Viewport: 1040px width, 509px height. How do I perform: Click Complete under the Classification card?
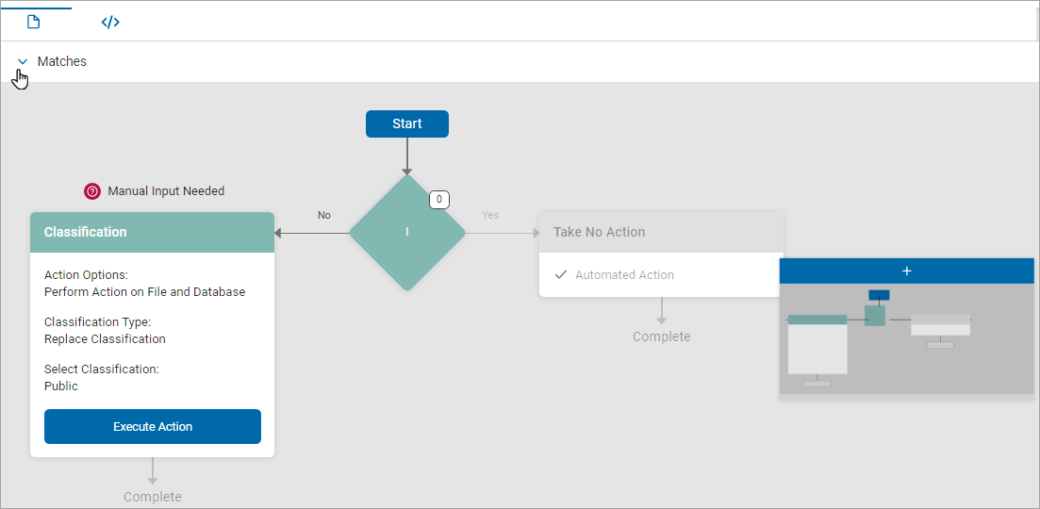[153, 497]
